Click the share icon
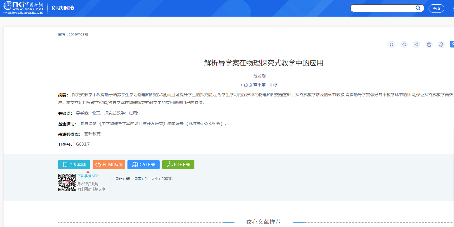 pos(417,45)
